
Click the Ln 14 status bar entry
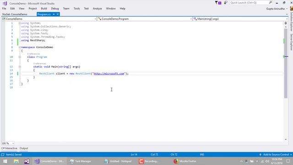point(134,154)
